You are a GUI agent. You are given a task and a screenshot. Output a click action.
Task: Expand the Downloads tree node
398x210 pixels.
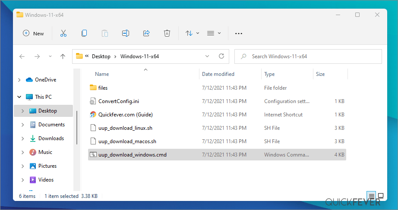pos(22,138)
